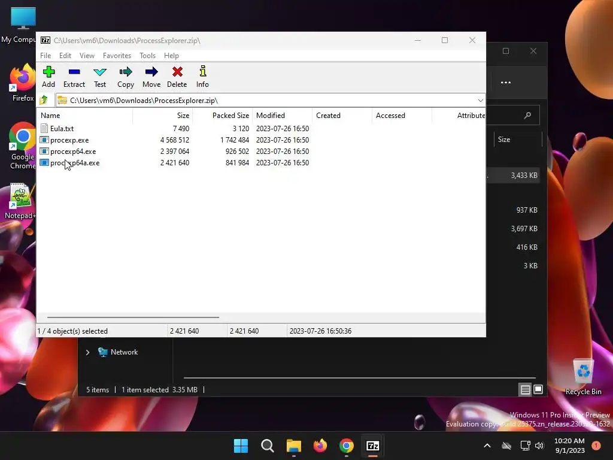Open File Explorer from the taskbar

click(293, 446)
